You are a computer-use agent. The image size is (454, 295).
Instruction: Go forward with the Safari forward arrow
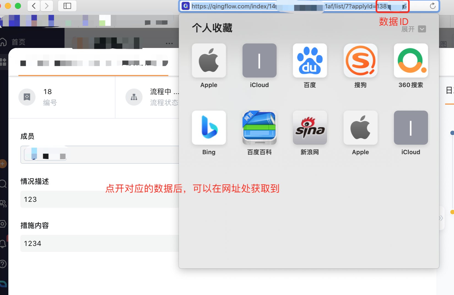(47, 6)
